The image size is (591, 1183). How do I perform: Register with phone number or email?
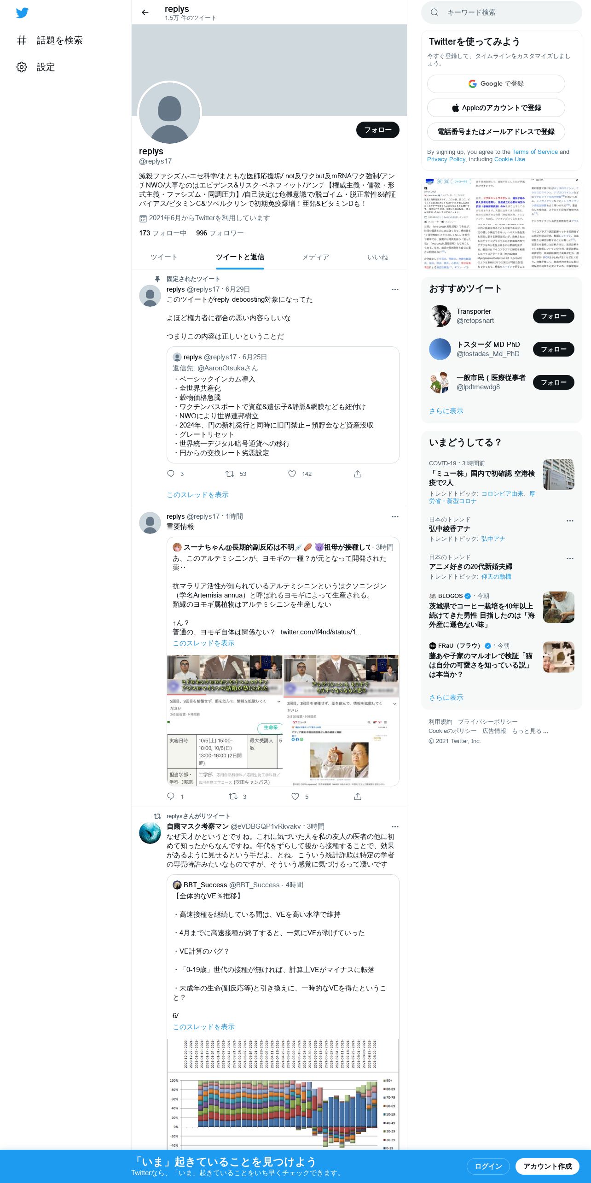pyautogui.click(x=496, y=132)
